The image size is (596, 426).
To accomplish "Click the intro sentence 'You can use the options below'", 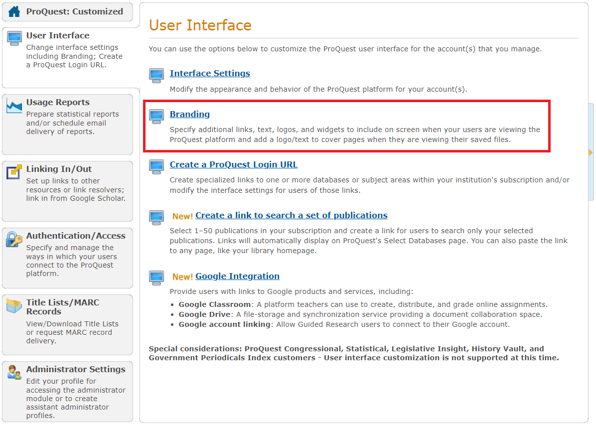I will point(345,49).
